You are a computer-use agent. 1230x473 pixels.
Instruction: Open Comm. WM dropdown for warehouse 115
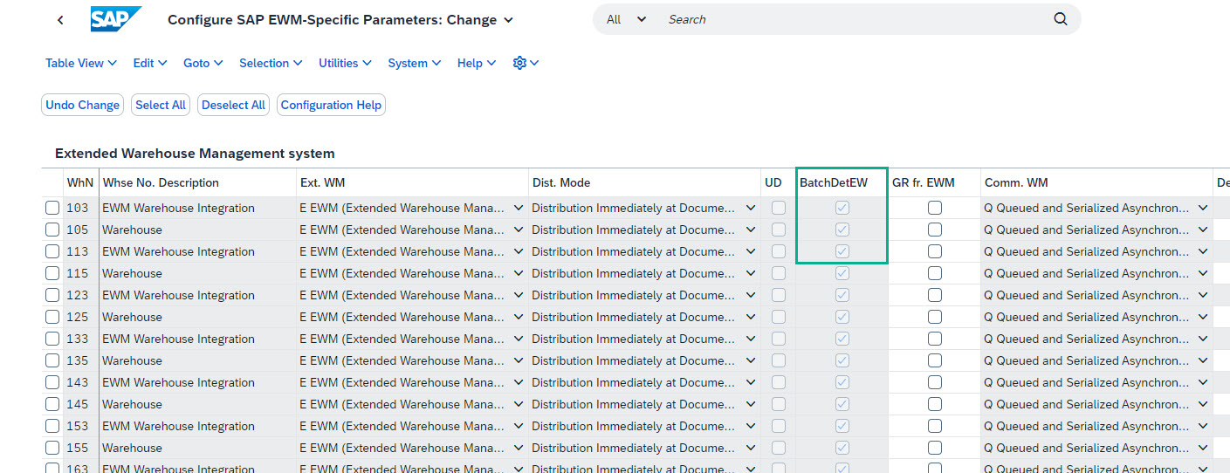[x=1203, y=273]
